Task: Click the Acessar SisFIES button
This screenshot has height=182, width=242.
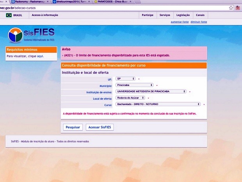Action: 100,127
